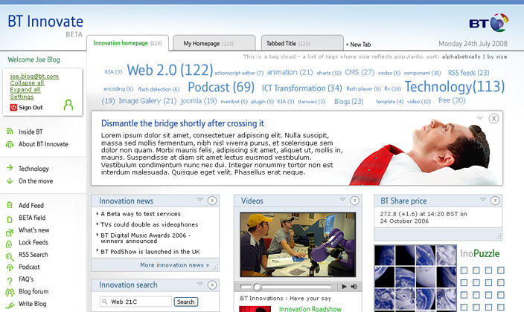
Task: Tick the first checkbox in InoPuzzle top row
Action: point(464,270)
